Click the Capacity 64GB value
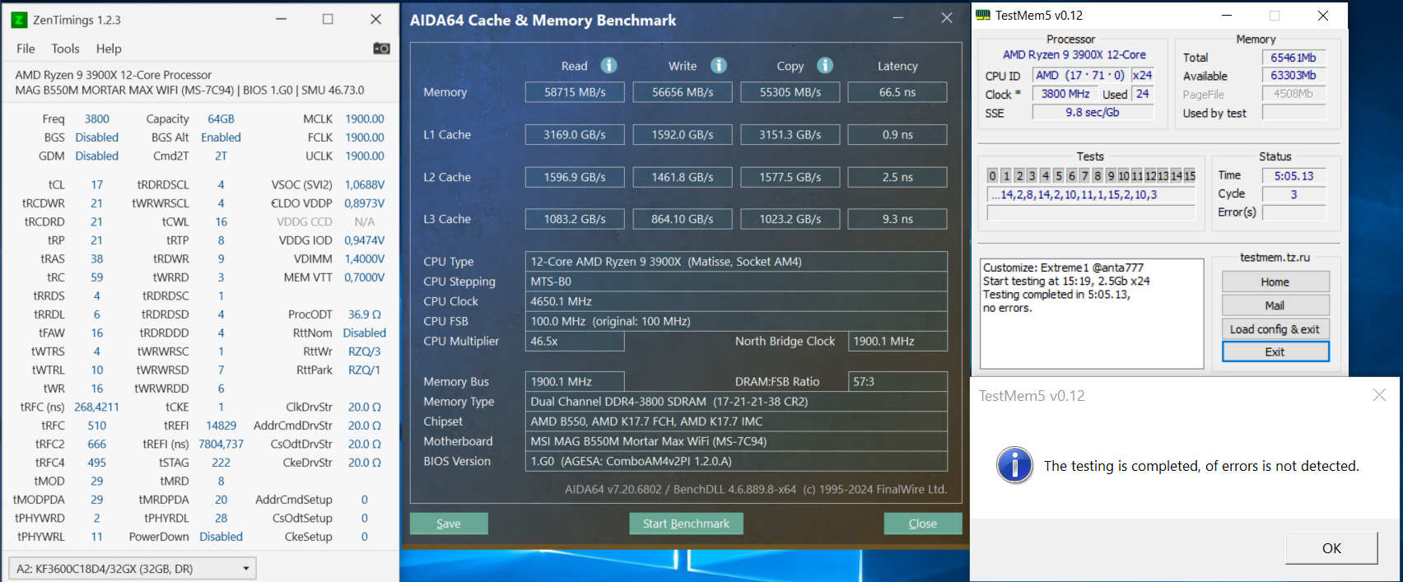This screenshot has height=582, width=1403. coord(221,119)
